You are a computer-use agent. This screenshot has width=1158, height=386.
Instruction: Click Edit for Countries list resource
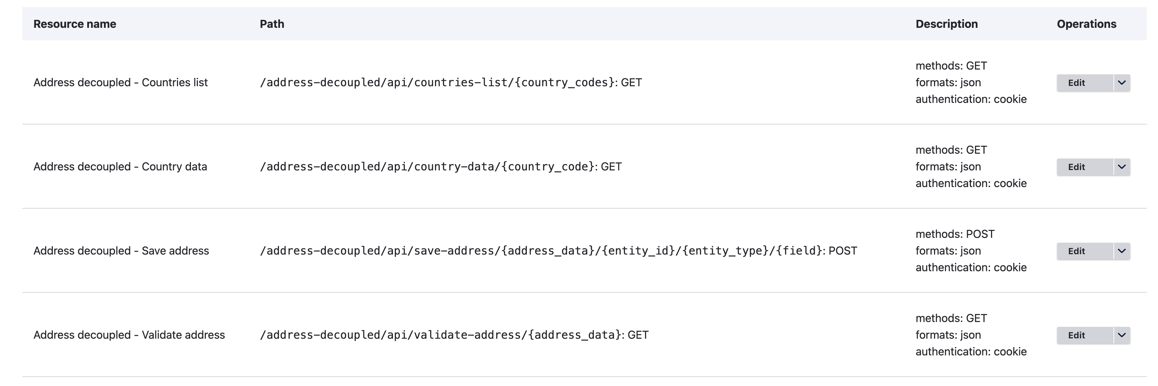[1077, 83]
